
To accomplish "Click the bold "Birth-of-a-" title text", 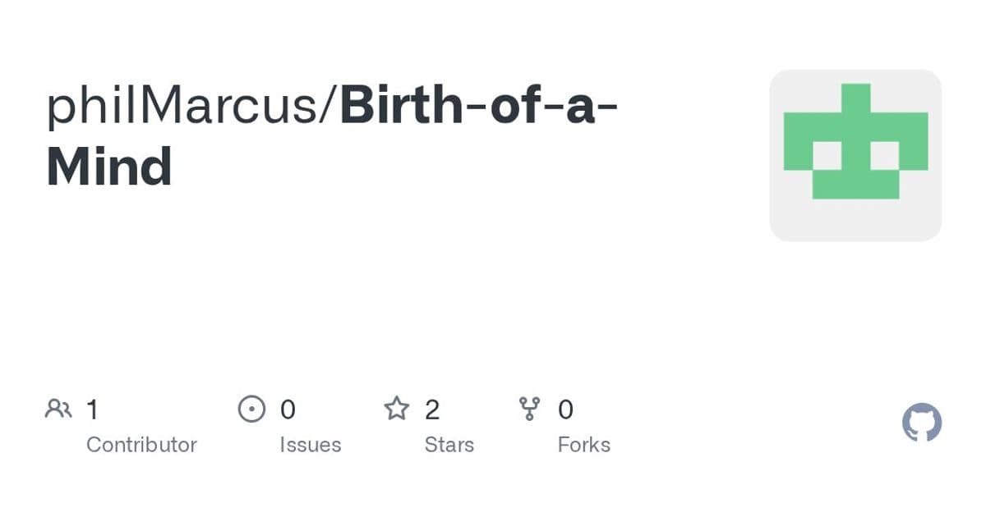I will (479, 107).
